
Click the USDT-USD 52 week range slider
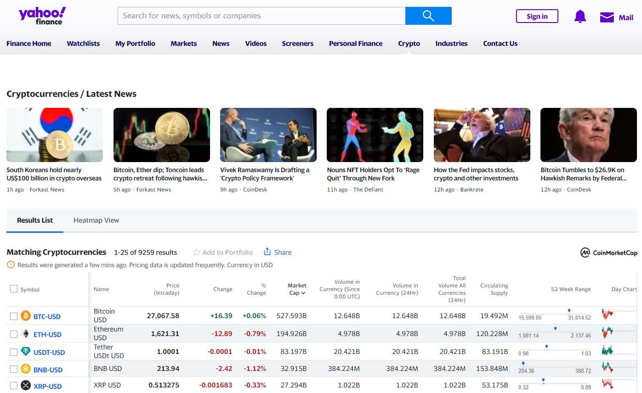click(555, 349)
